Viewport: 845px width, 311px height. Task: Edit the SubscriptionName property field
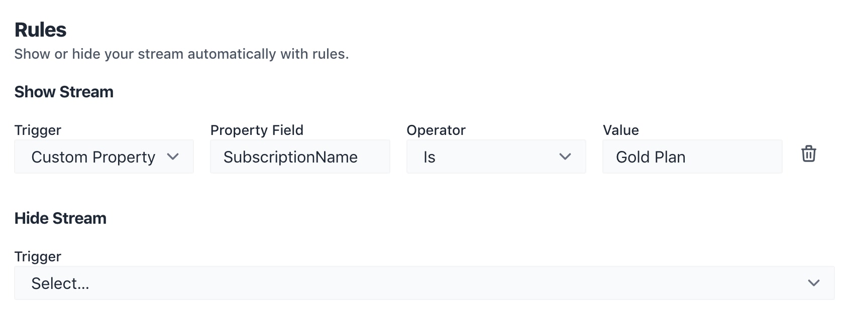click(300, 157)
